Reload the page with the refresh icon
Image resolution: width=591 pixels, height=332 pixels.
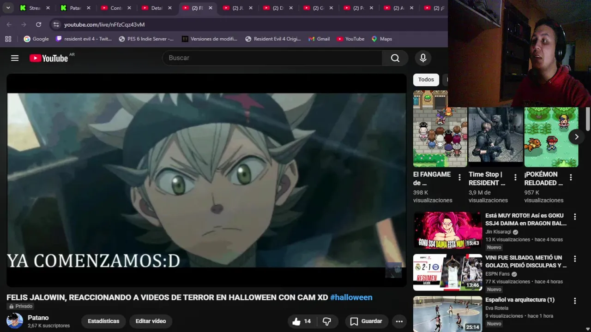(x=38, y=24)
